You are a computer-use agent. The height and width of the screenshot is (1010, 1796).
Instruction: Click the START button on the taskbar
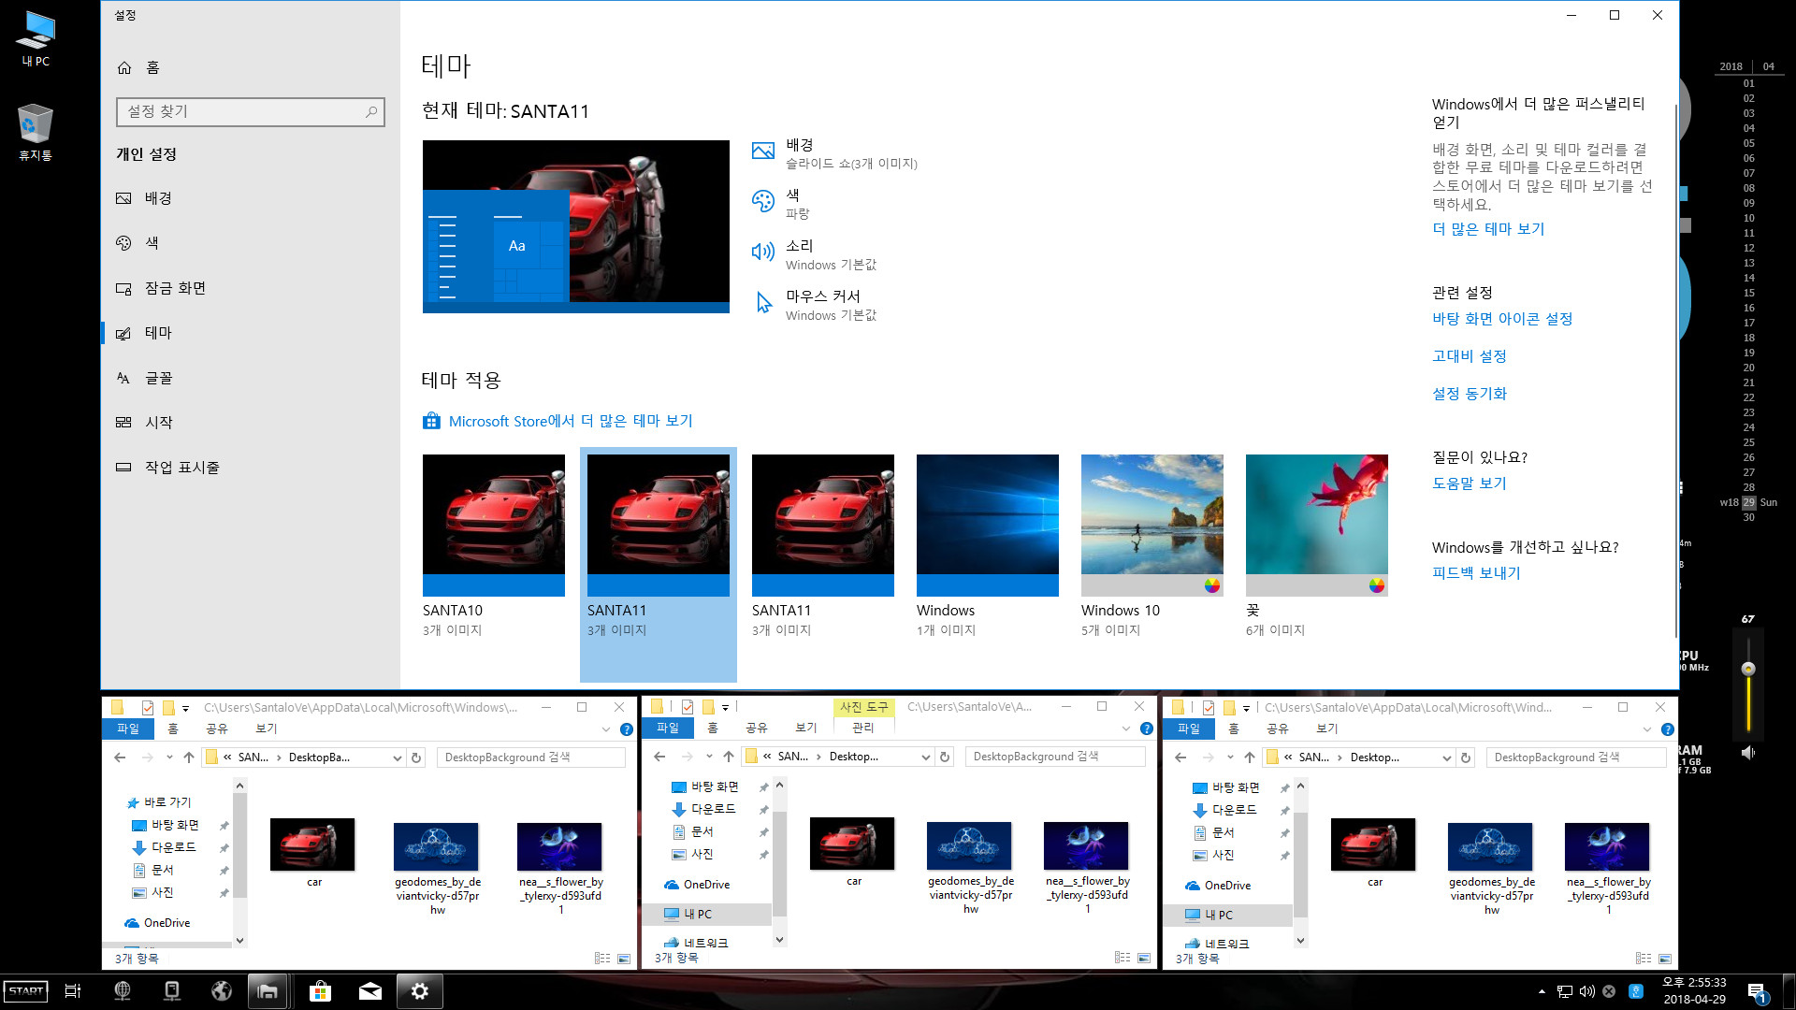click(26, 991)
